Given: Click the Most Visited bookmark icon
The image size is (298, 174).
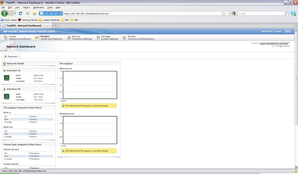Looking at the screenshot, I should point(2,20).
